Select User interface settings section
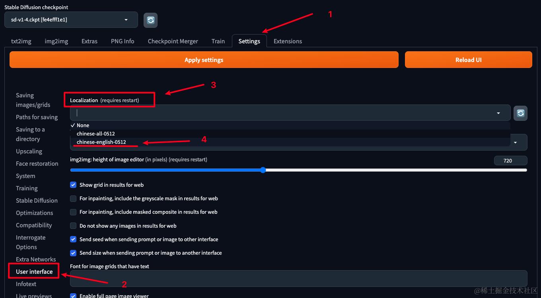 (34, 272)
